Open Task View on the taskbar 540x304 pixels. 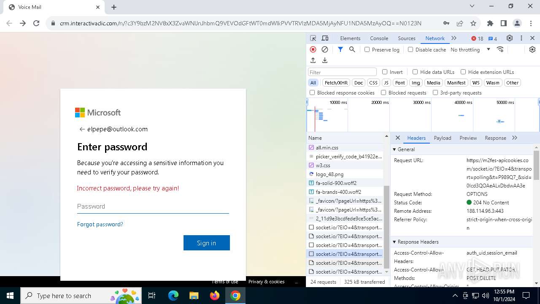tap(152, 296)
